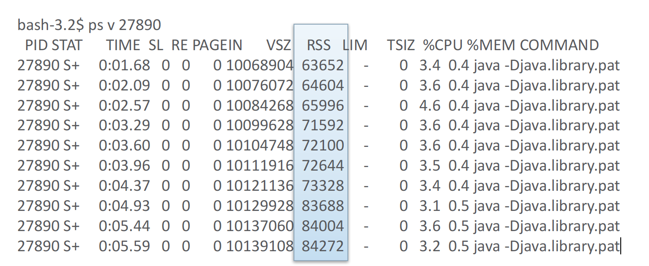Image resolution: width=649 pixels, height=266 pixels.
Task: Select the RSS column header
Action: [x=319, y=45]
